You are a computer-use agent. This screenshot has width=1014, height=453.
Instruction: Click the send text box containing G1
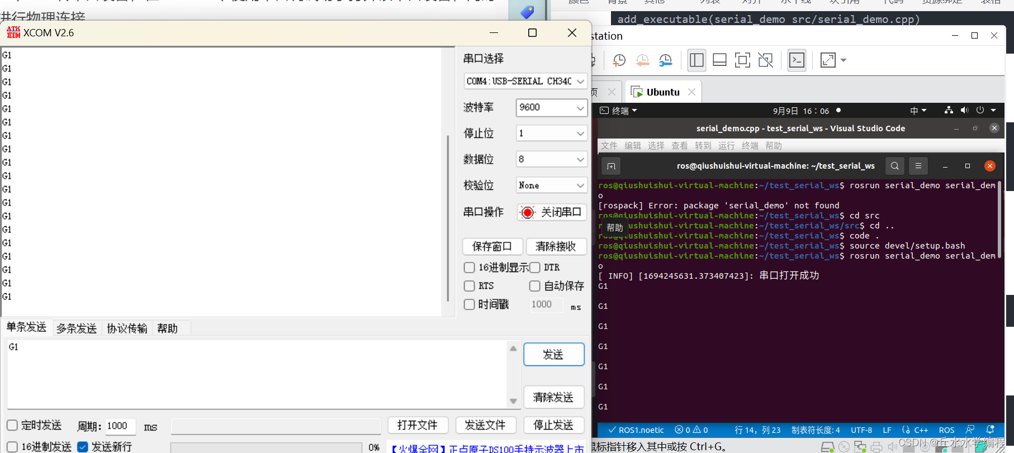click(x=257, y=374)
